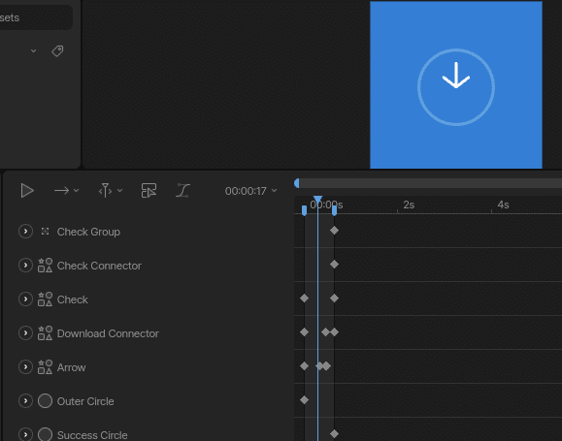Select the Check Connector layer name
The height and width of the screenshot is (441, 562).
pyautogui.click(x=99, y=266)
